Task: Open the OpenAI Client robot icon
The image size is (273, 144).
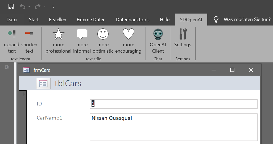Action: pyautogui.click(x=158, y=34)
